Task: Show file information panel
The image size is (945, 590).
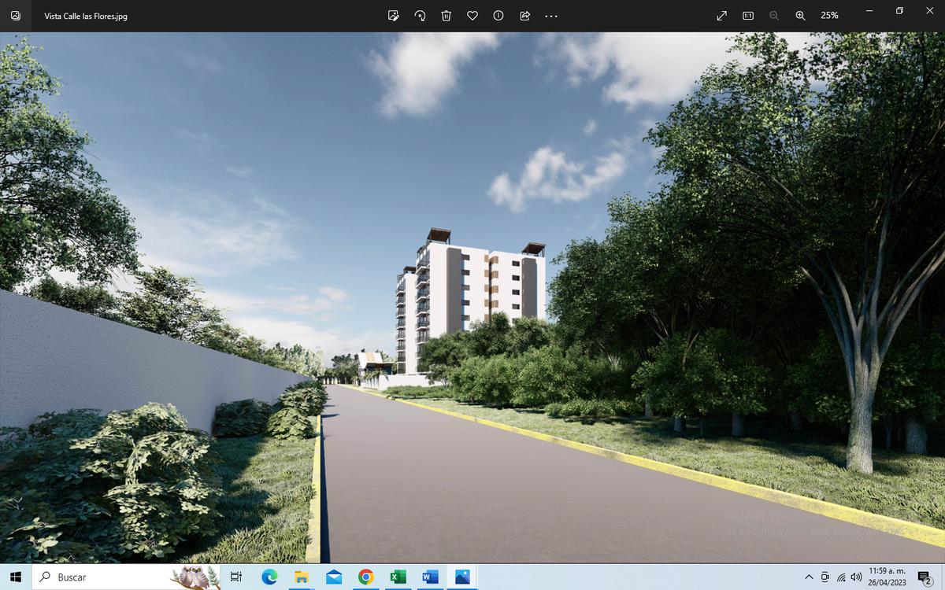Action: [498, 16]
